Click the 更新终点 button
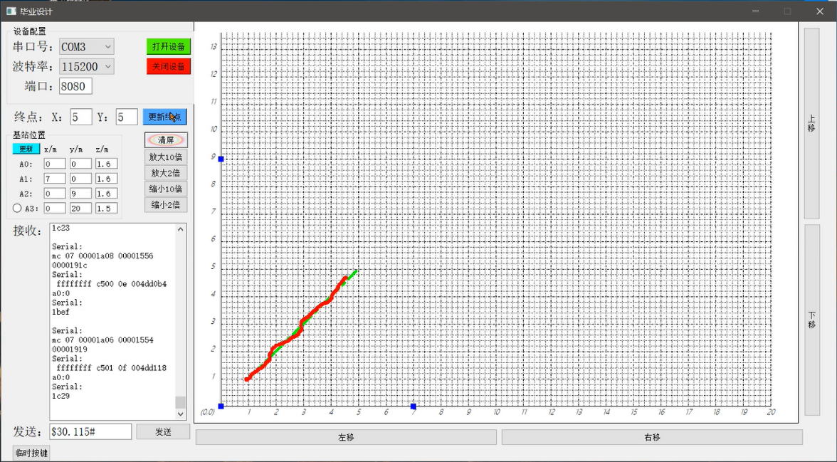Image resolution: width=837 pixels, height=462 pixels. (x=164, y=117)
